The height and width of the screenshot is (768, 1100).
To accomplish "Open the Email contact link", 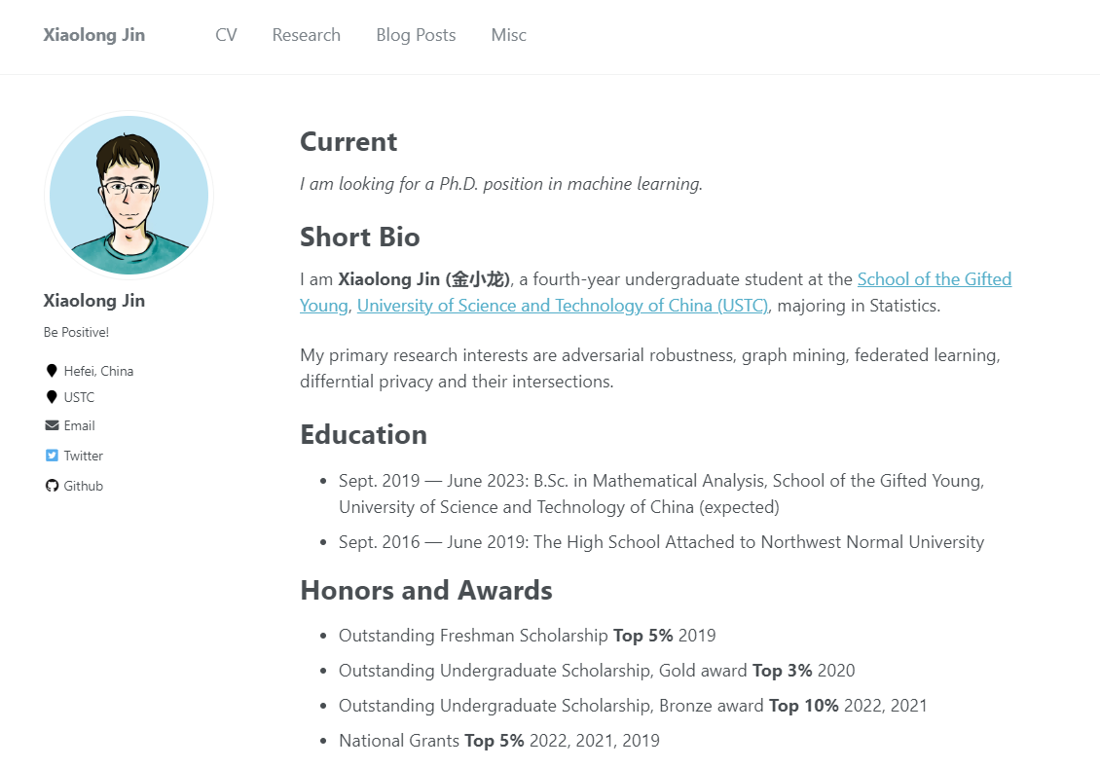I will (x=80, y=425).
